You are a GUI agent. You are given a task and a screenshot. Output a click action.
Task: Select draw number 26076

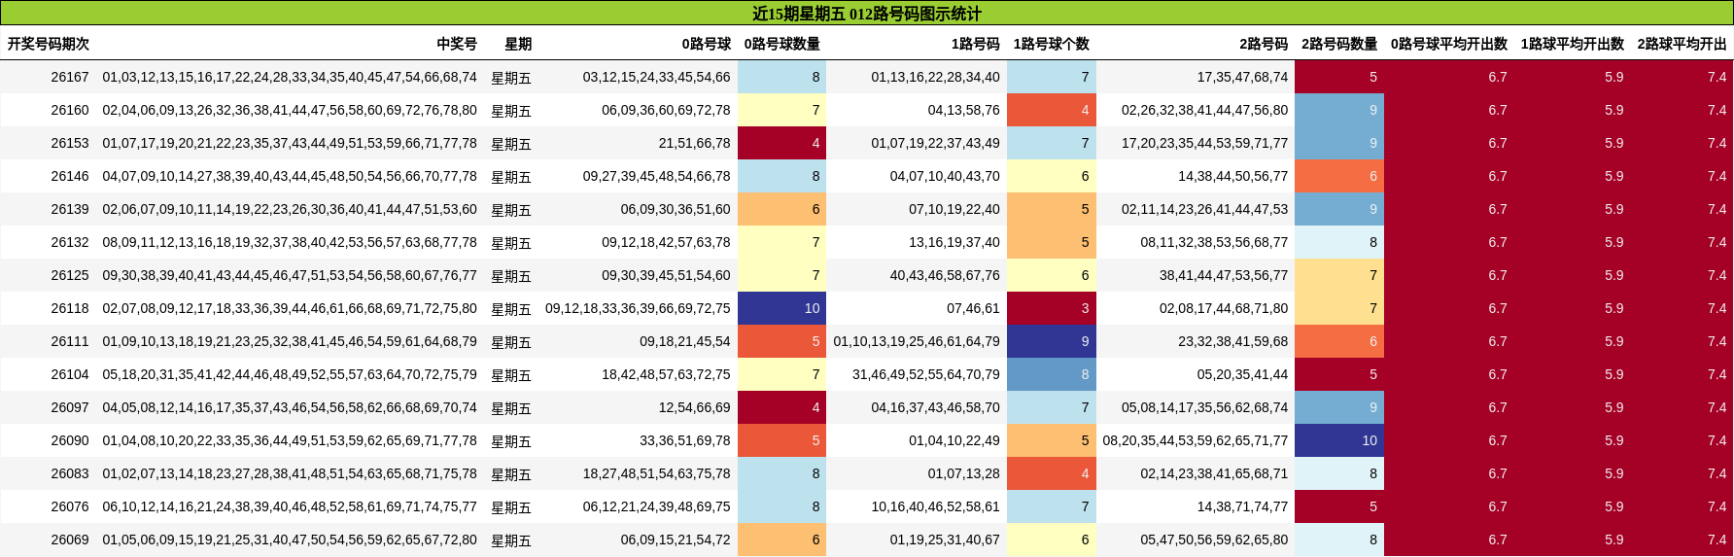[x=70, y=506]
